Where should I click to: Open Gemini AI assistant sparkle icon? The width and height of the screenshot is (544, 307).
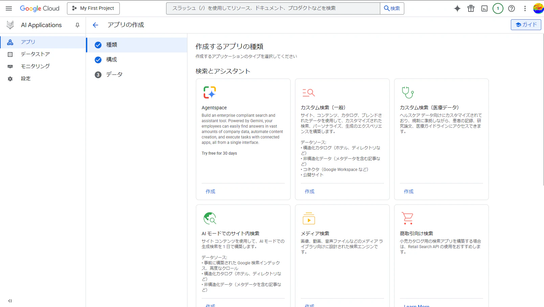[457, 8]
